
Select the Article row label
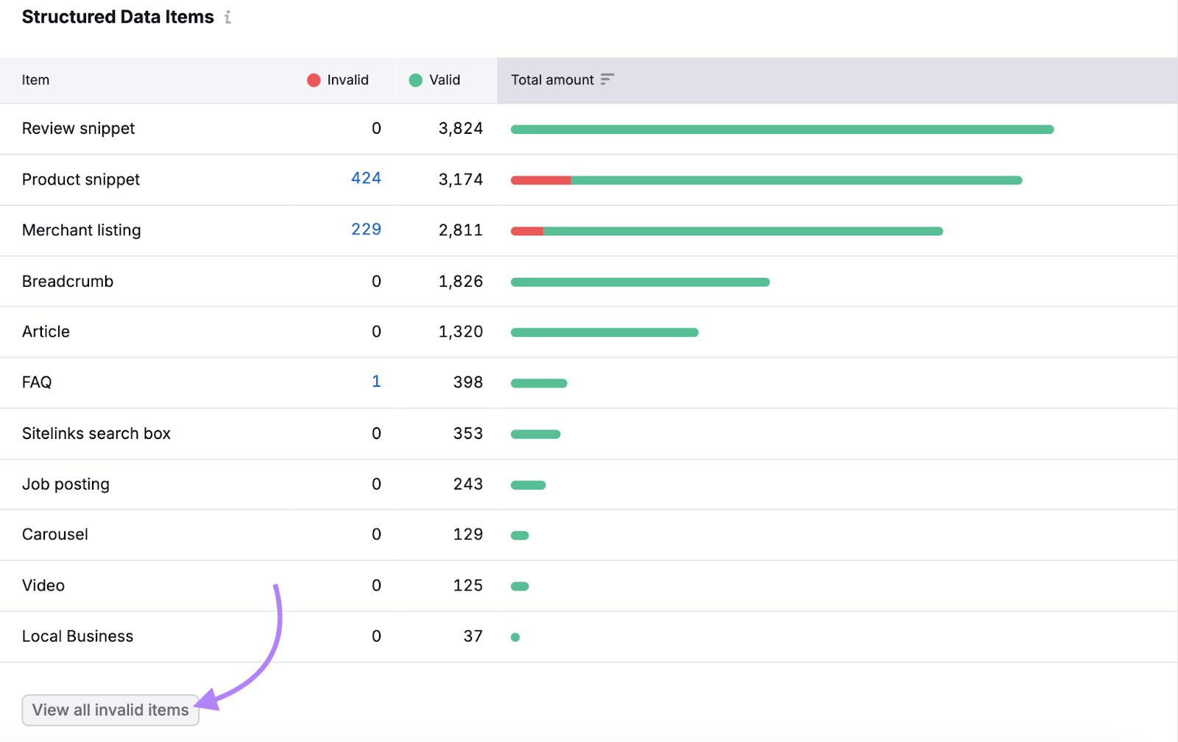pos(46,332)
